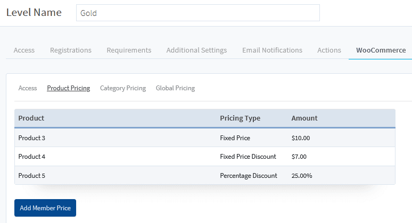Image resolution: width=412 pixels, height=223 pixels.
Task: Select the Product 4 row
Action: (32, 157)
